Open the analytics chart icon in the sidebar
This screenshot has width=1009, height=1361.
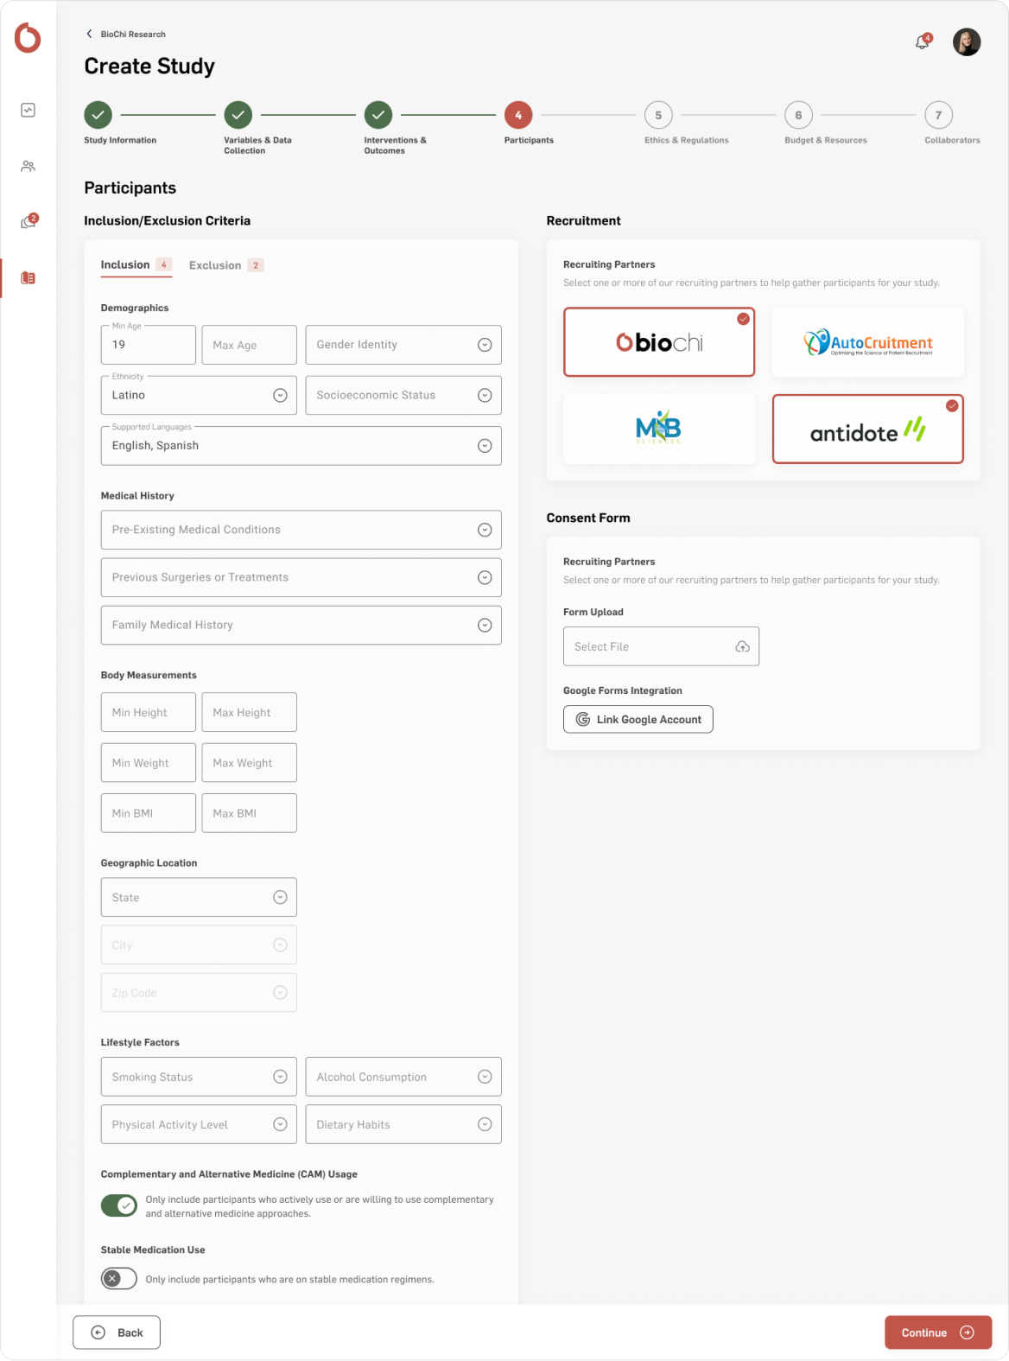click(x=28, y=111)
